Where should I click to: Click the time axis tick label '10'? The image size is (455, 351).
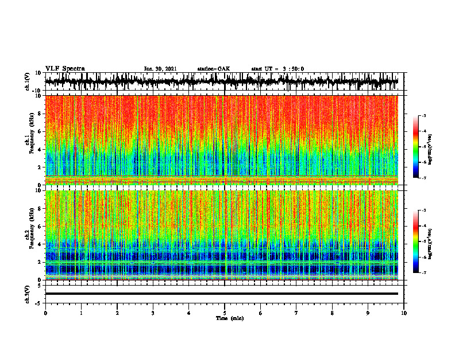[404, 313]
